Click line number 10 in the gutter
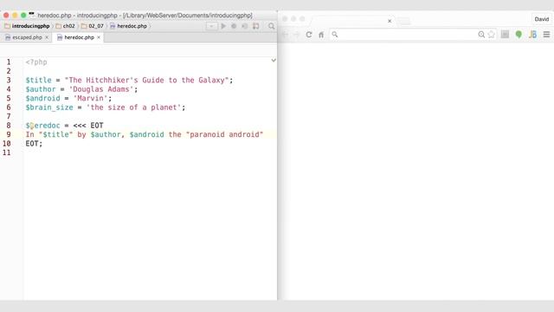 point(6,144)
